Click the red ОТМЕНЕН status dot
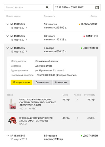 coord(84,36)
